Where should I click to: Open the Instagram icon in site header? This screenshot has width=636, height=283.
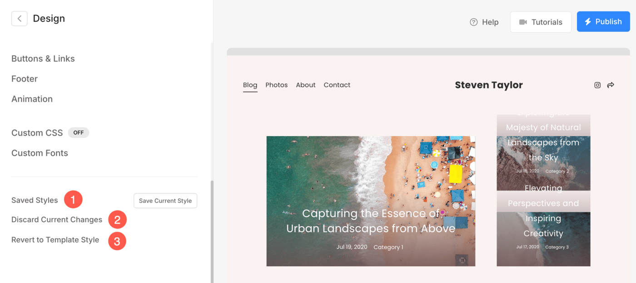click(597, 85)
